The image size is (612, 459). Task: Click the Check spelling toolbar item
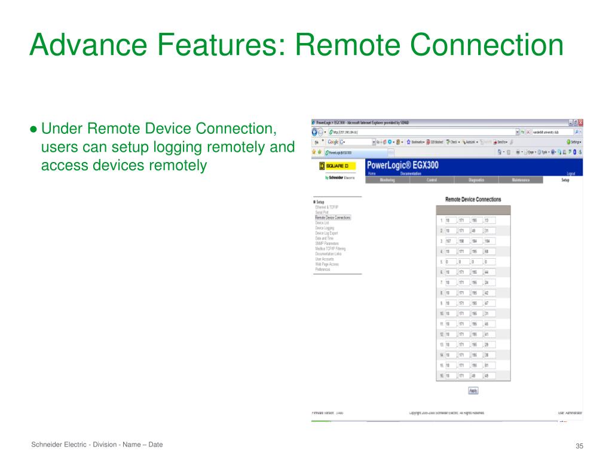(453, 142)
